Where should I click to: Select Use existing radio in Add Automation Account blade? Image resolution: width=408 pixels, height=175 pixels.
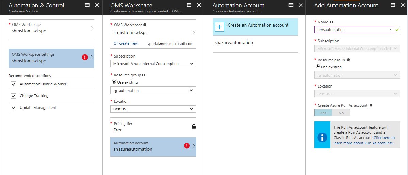318,67
